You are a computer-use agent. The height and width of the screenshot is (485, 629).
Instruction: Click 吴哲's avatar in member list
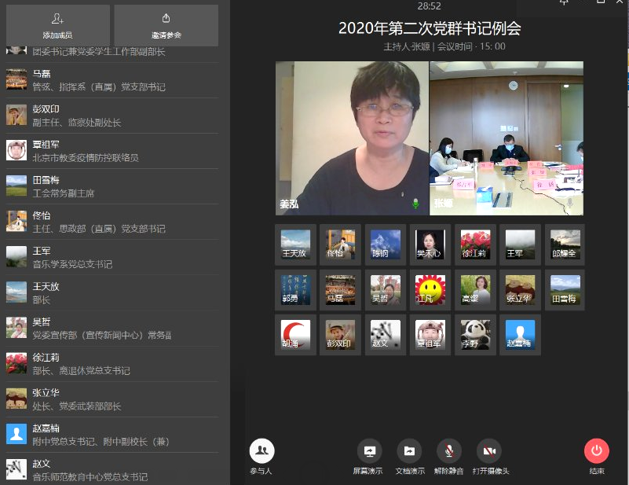[x=16, y=328]
